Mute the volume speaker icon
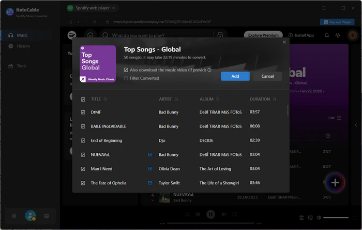362x230 pixels. click(x=319, y=218)
